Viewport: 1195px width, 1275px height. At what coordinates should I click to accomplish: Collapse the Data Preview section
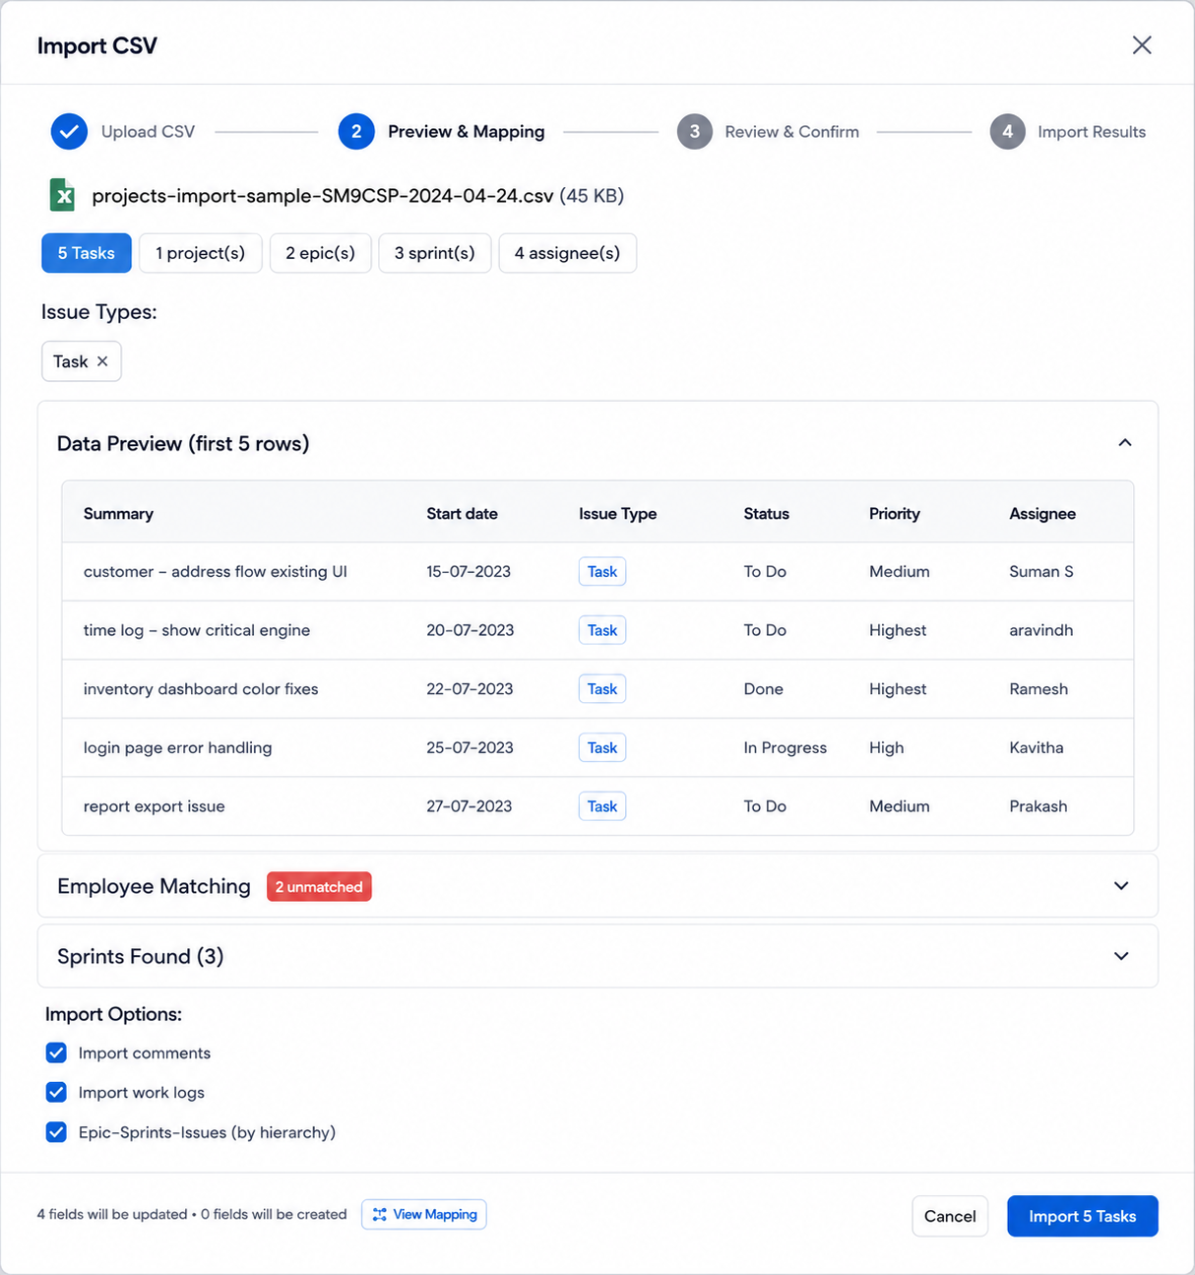(1125, 443)
